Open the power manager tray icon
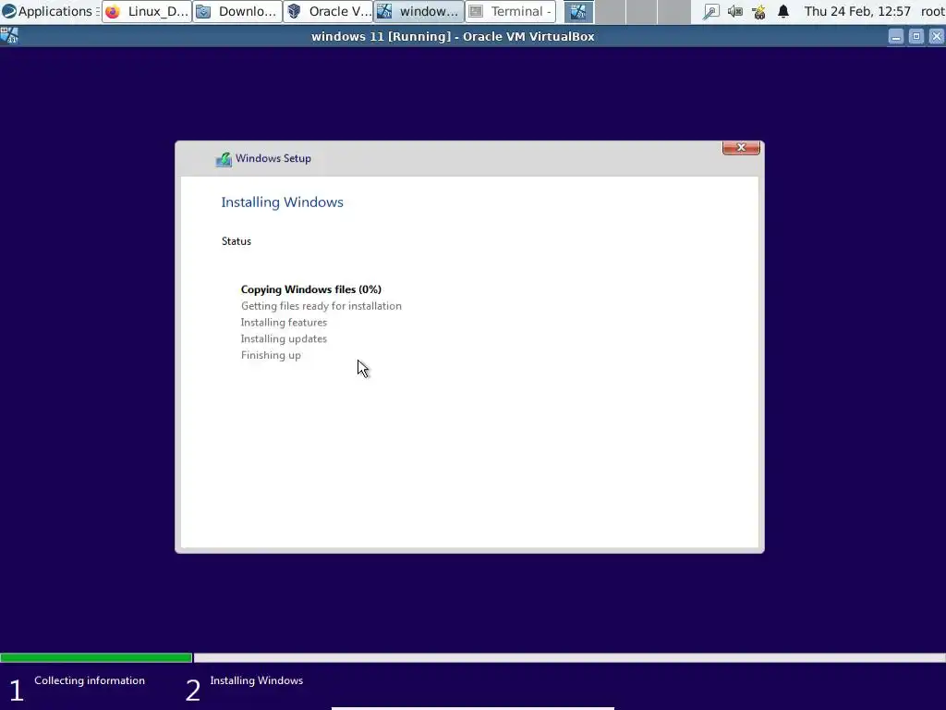946x710 pixels. (x=759, y=11)
